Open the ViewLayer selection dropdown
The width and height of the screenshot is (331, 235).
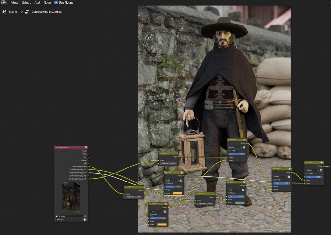70,220
